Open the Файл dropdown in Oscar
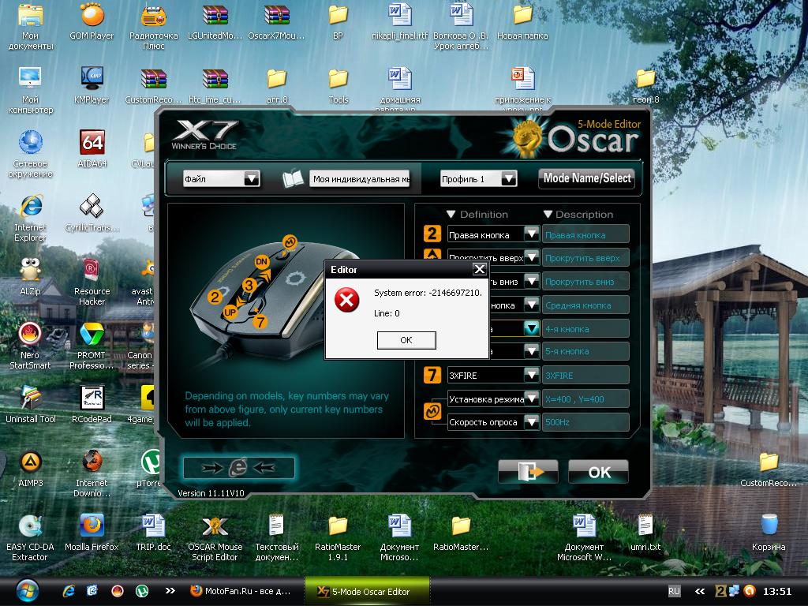 [252, 179]
